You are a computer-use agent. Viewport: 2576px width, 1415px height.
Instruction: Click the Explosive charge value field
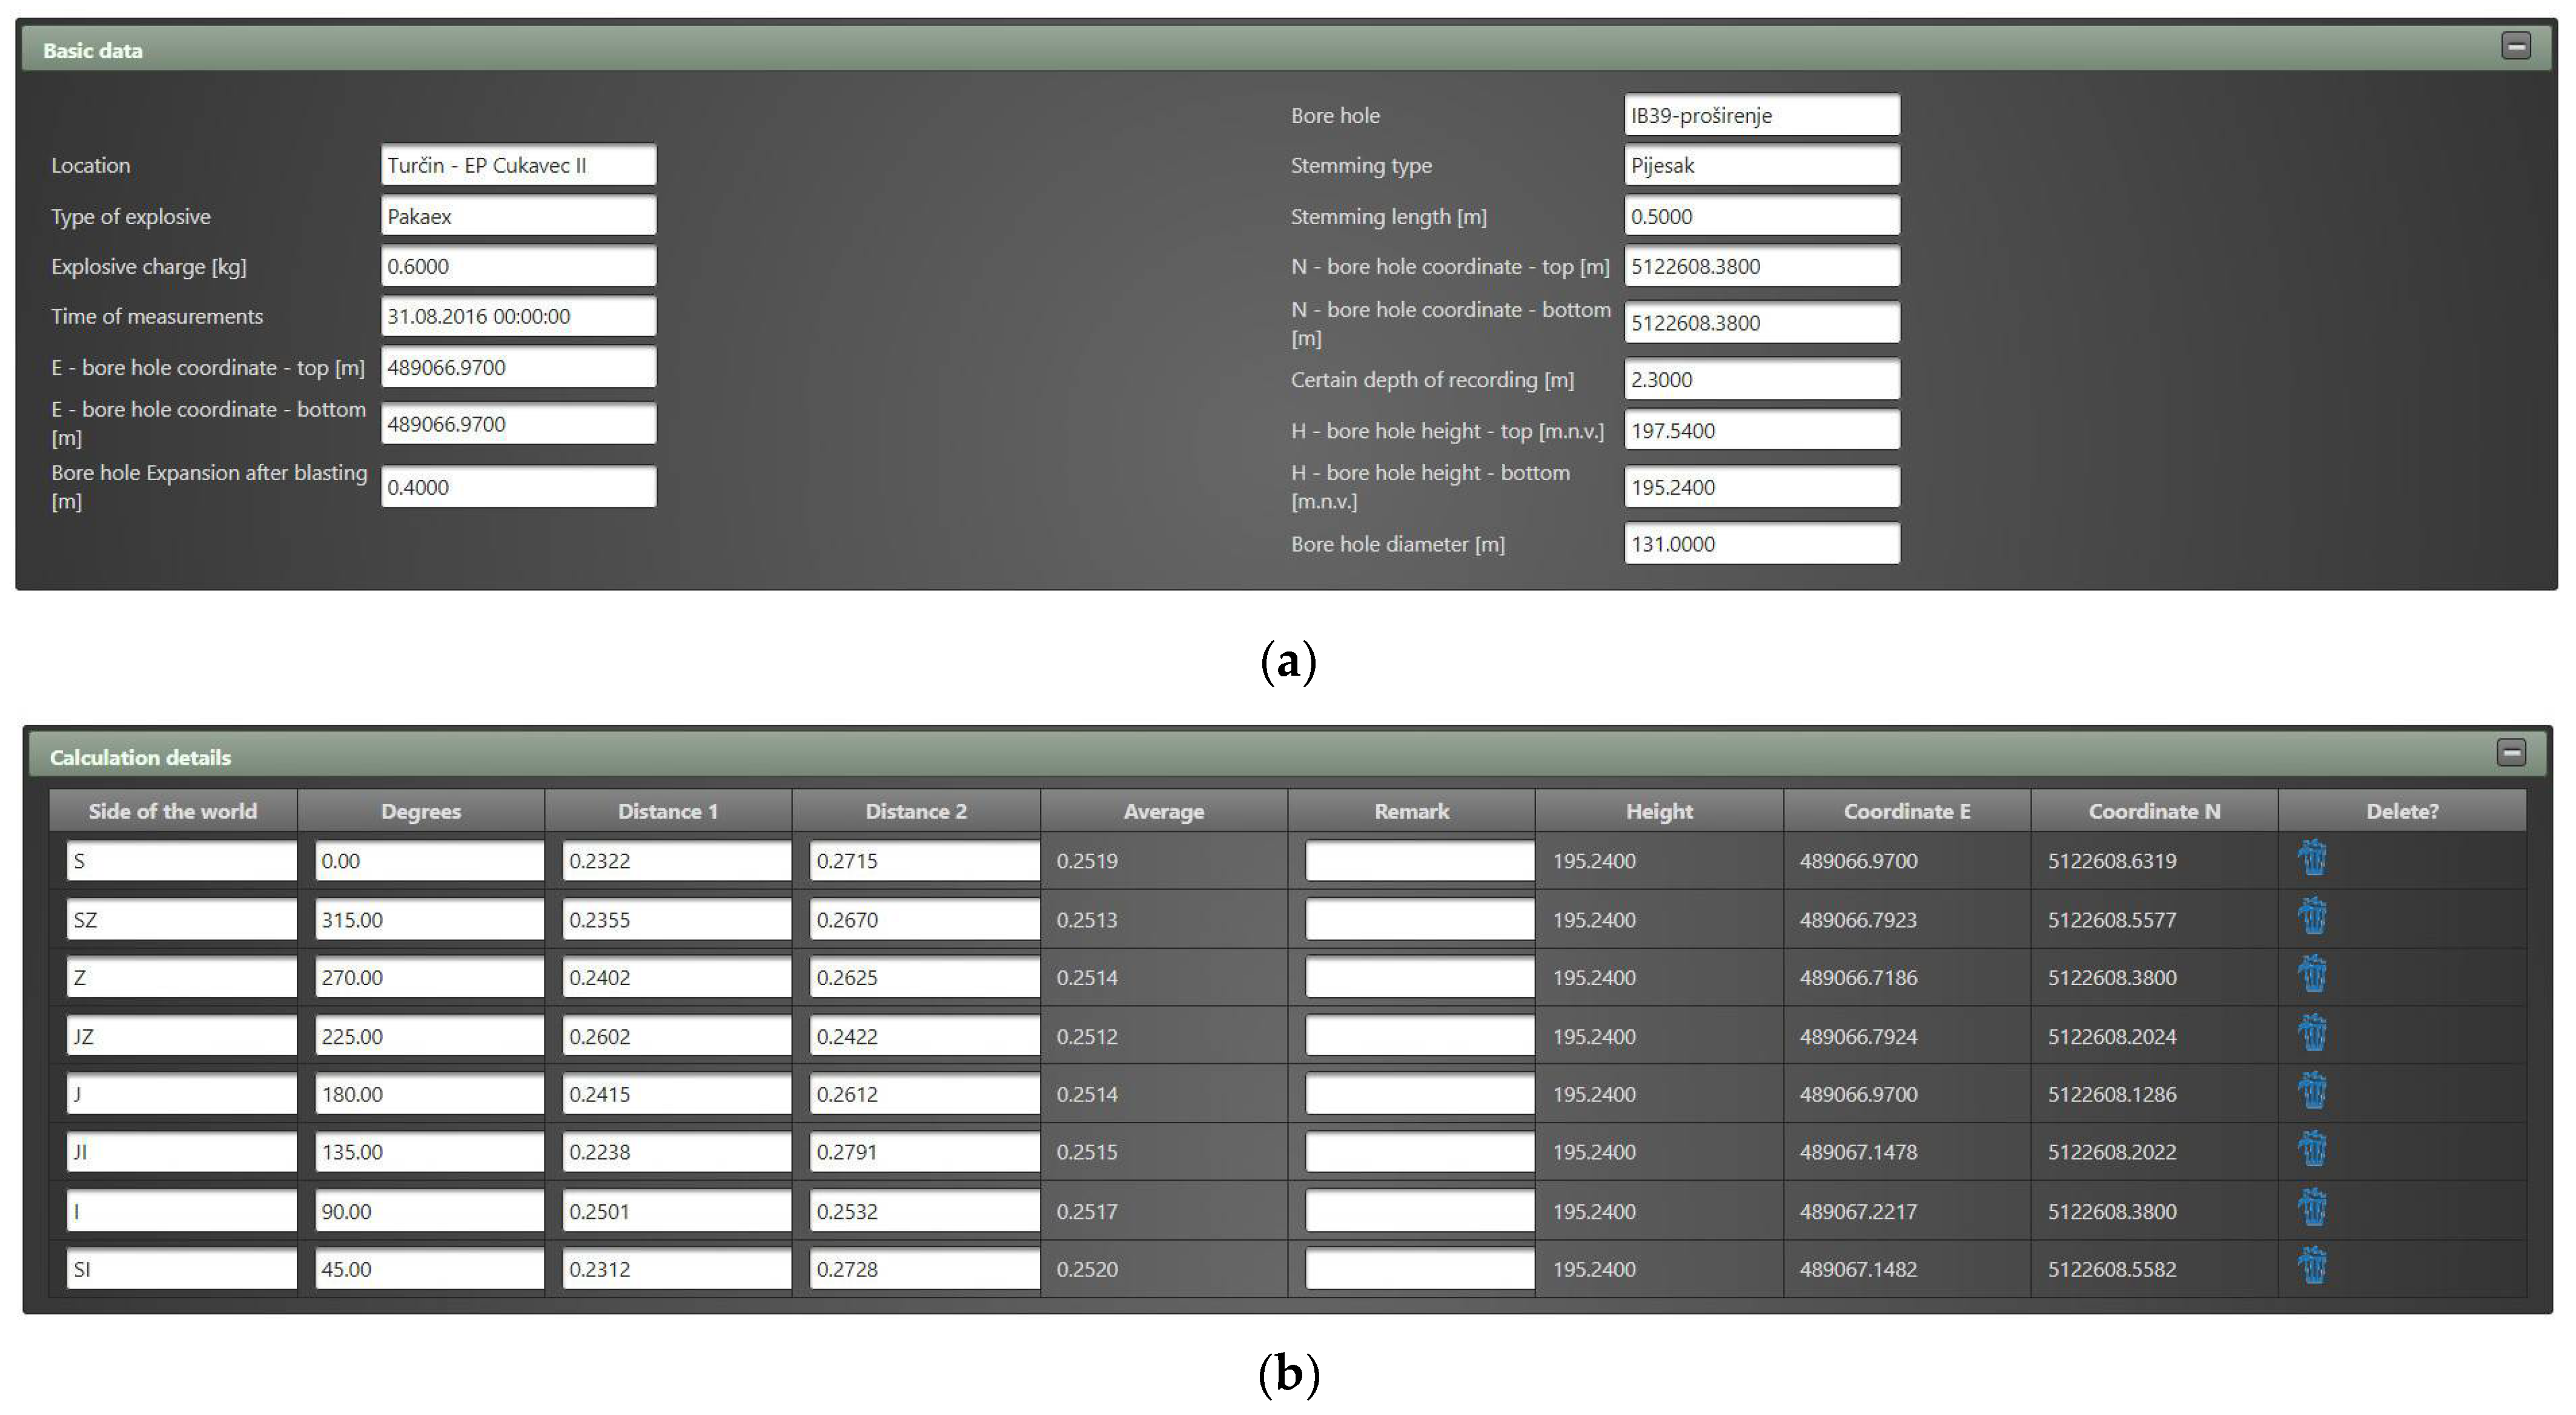click(518, 266)
